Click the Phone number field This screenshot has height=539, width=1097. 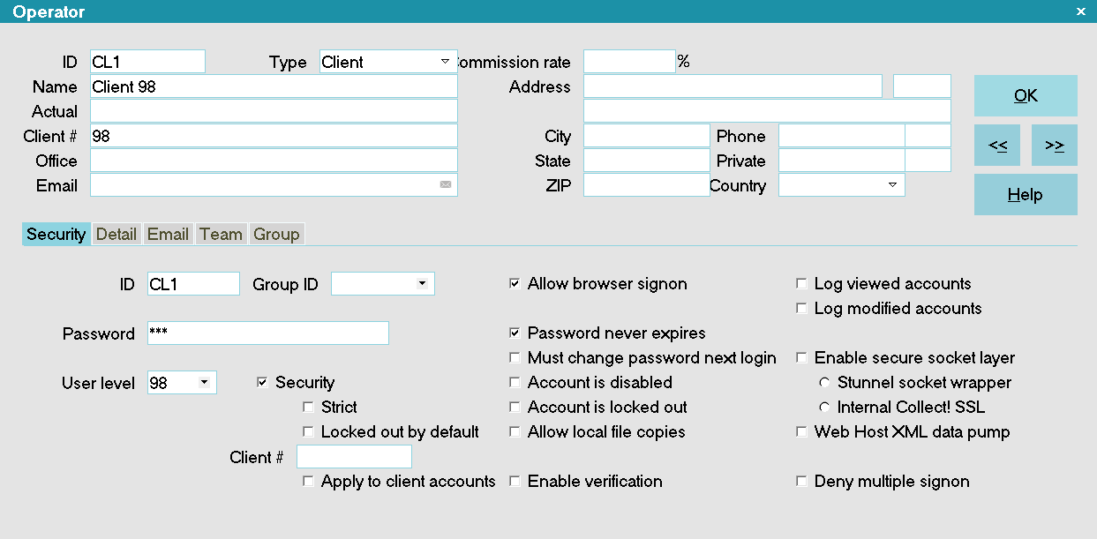[x=842, y=136]
